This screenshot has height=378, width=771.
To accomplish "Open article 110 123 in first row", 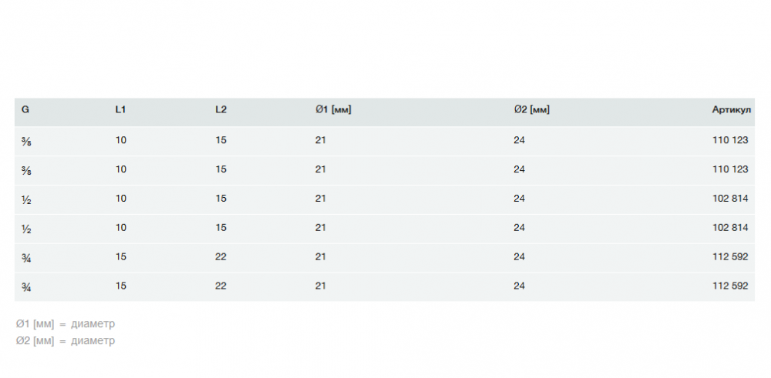I will coord(730,140).
